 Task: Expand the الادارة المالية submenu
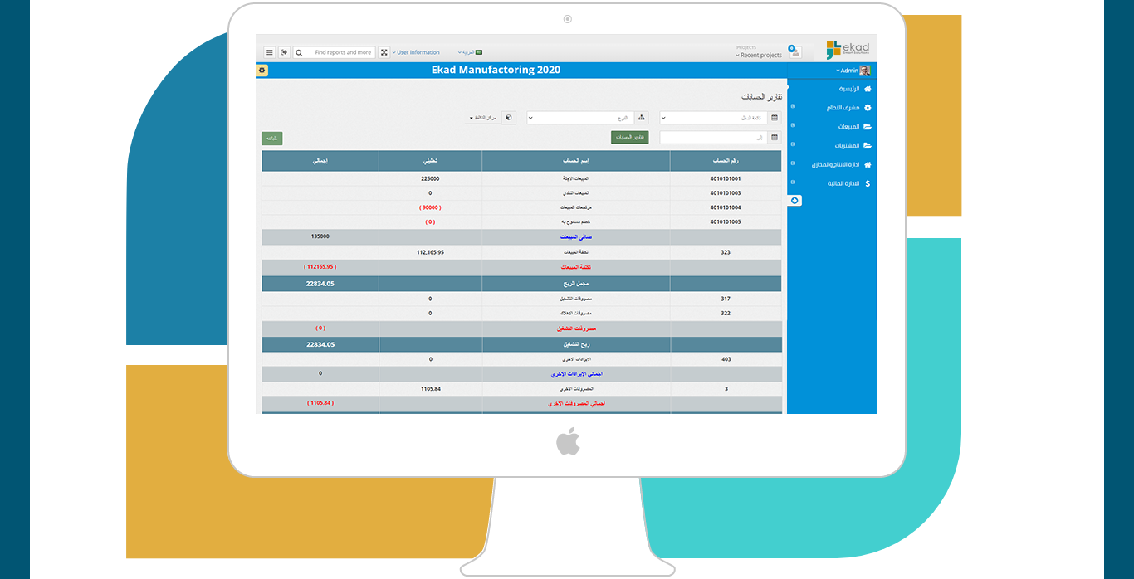793,182
